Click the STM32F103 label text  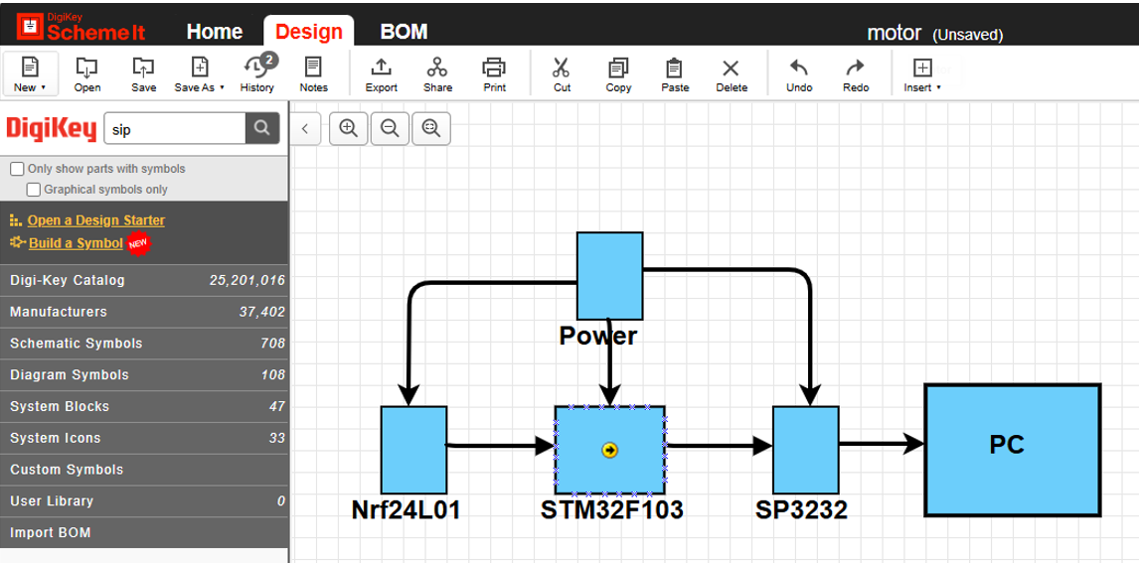[x=611, y=510]
